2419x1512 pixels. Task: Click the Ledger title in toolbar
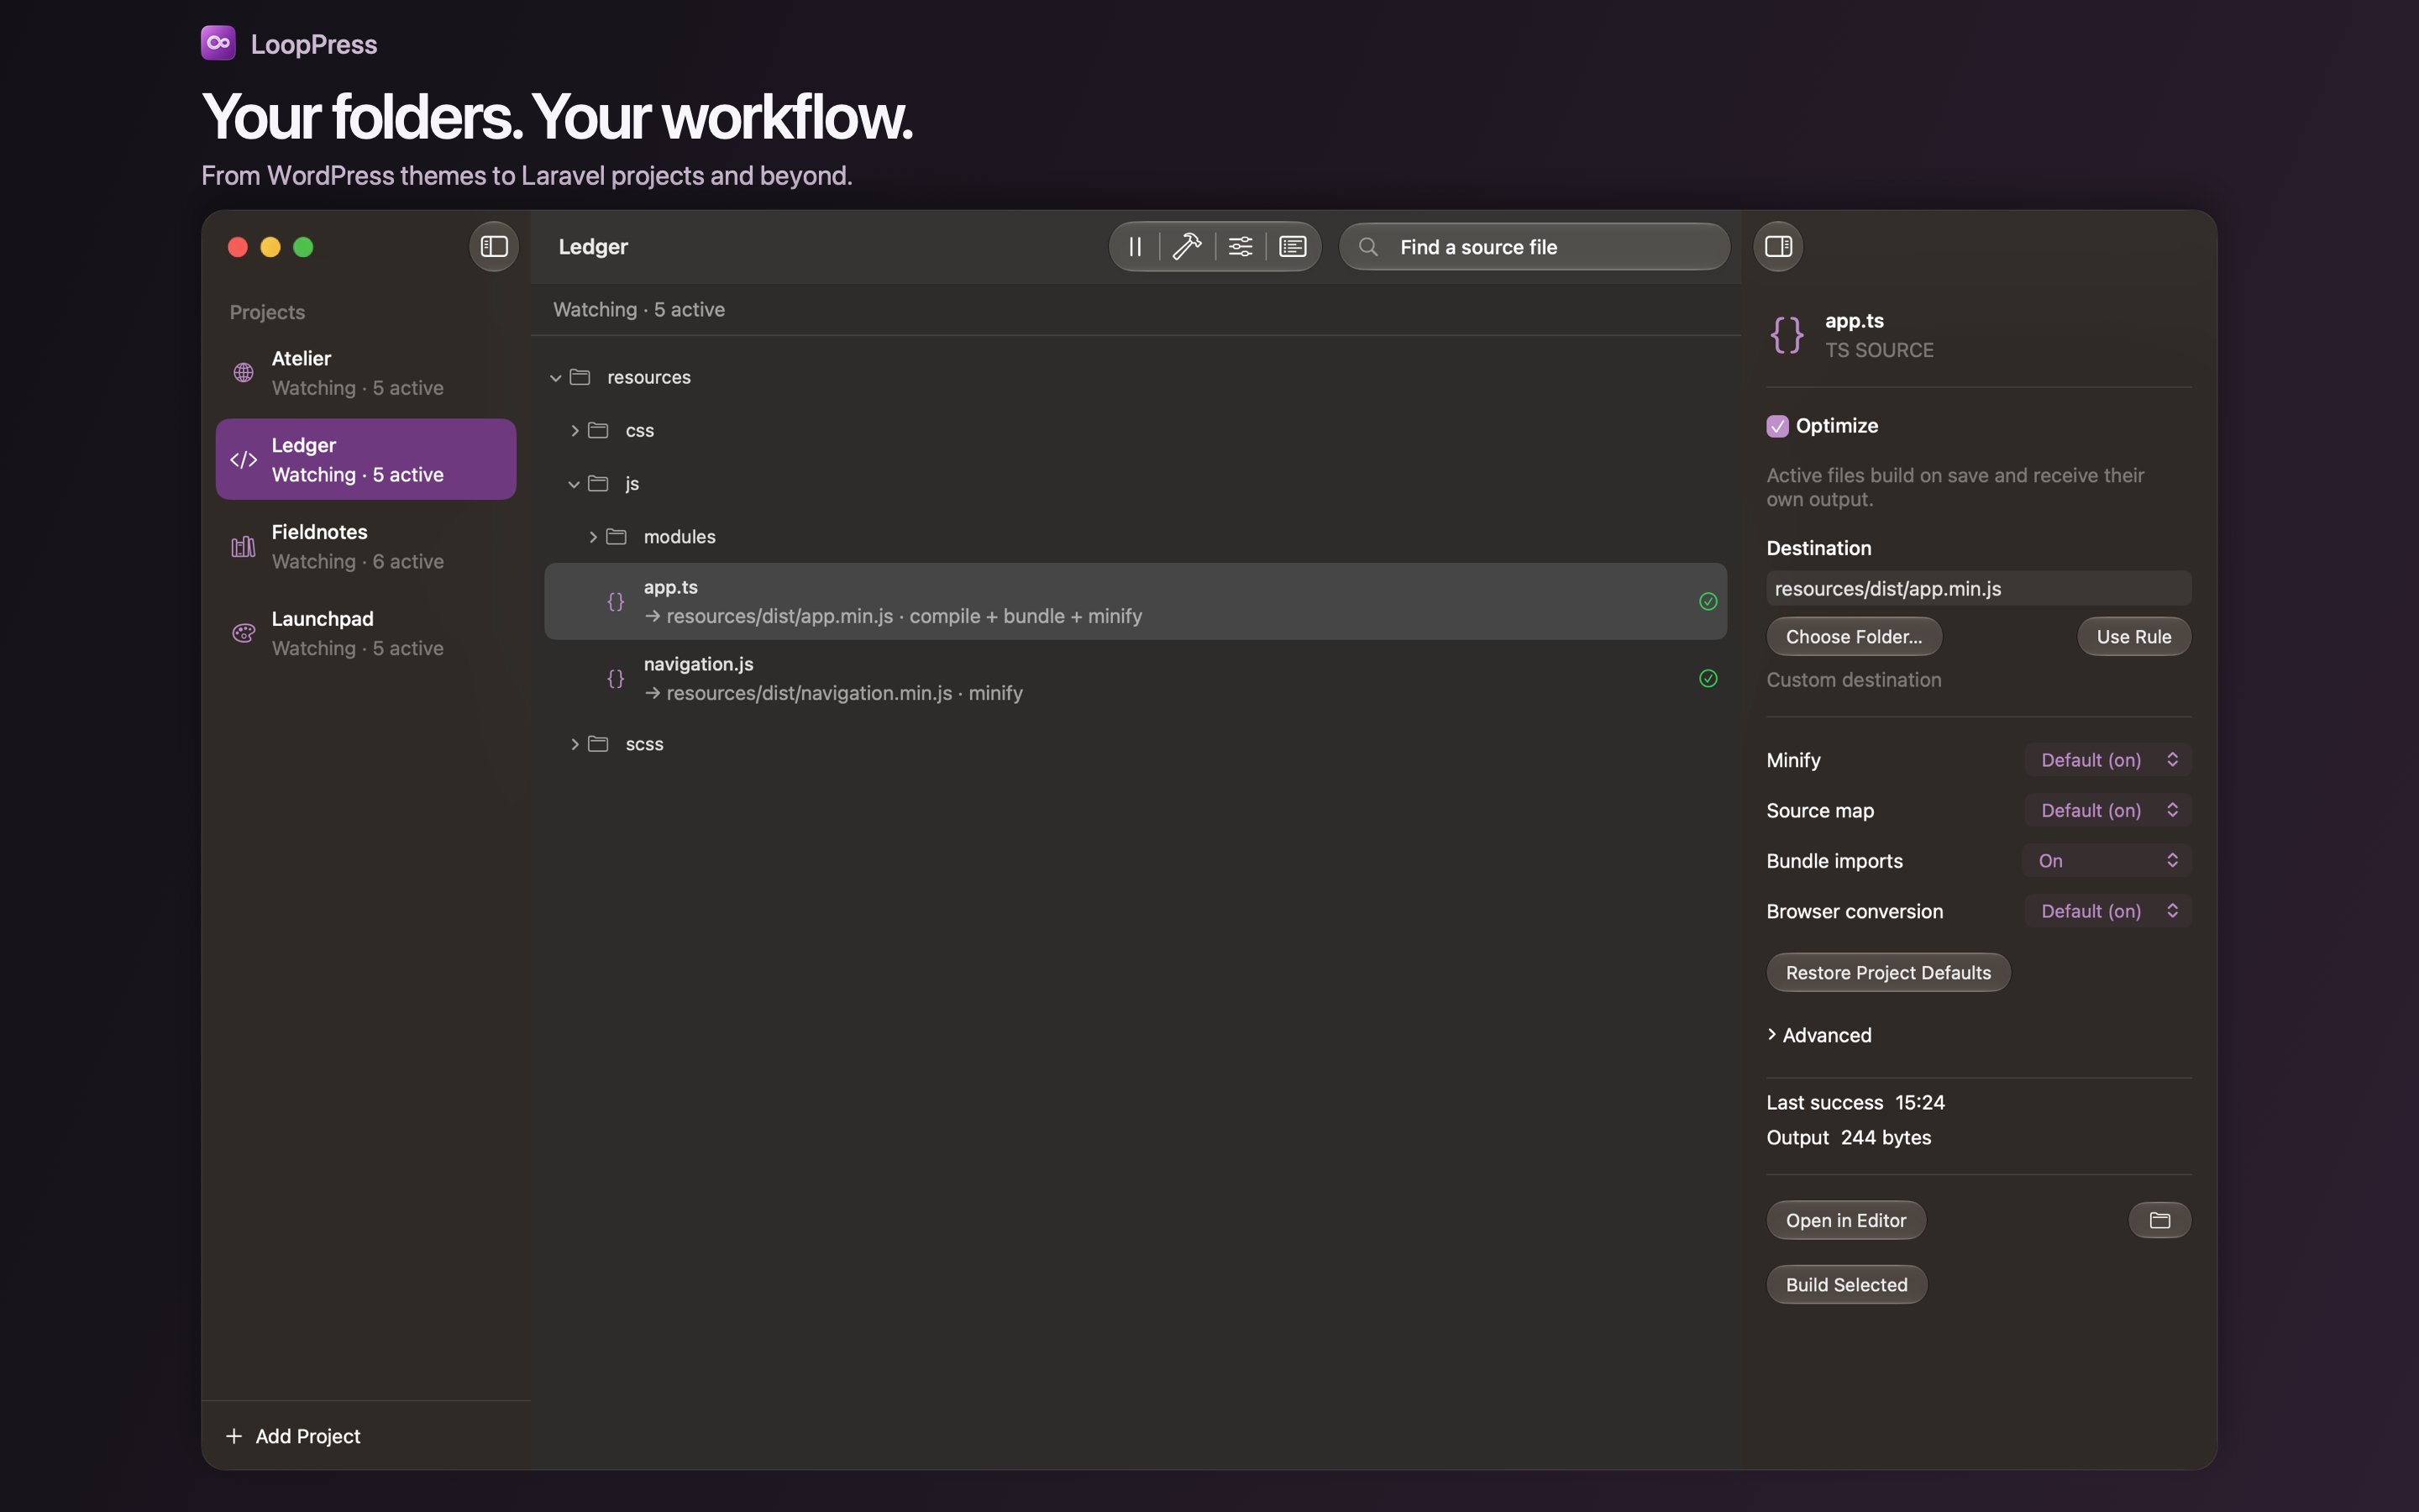(x=593, y=247)
